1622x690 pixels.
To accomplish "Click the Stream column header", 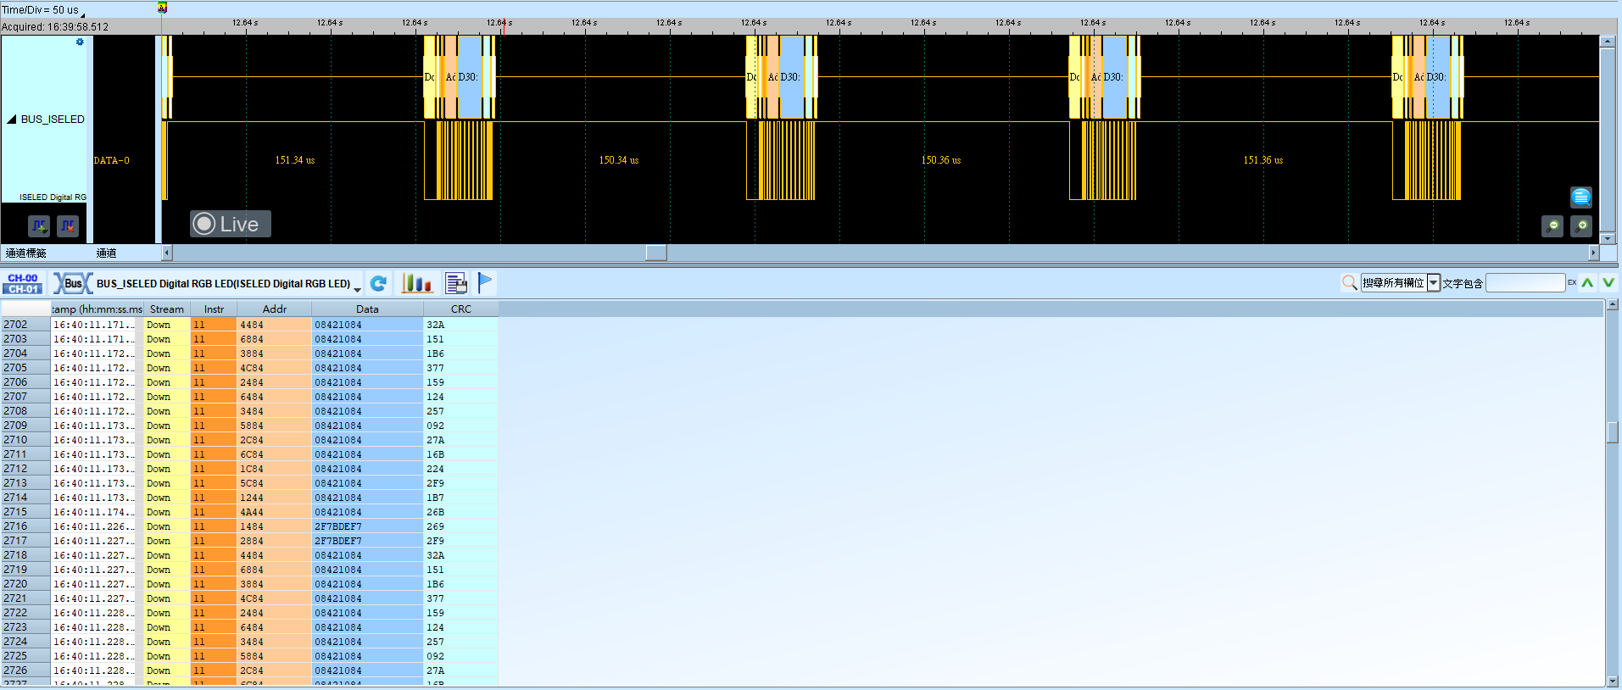I will coord(167,309).
